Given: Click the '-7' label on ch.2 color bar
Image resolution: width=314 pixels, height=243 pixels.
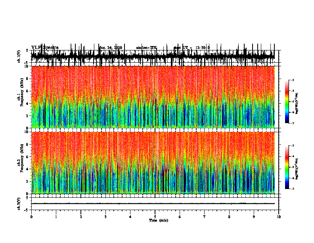Looking at the screenshot, I should point(293,189).
